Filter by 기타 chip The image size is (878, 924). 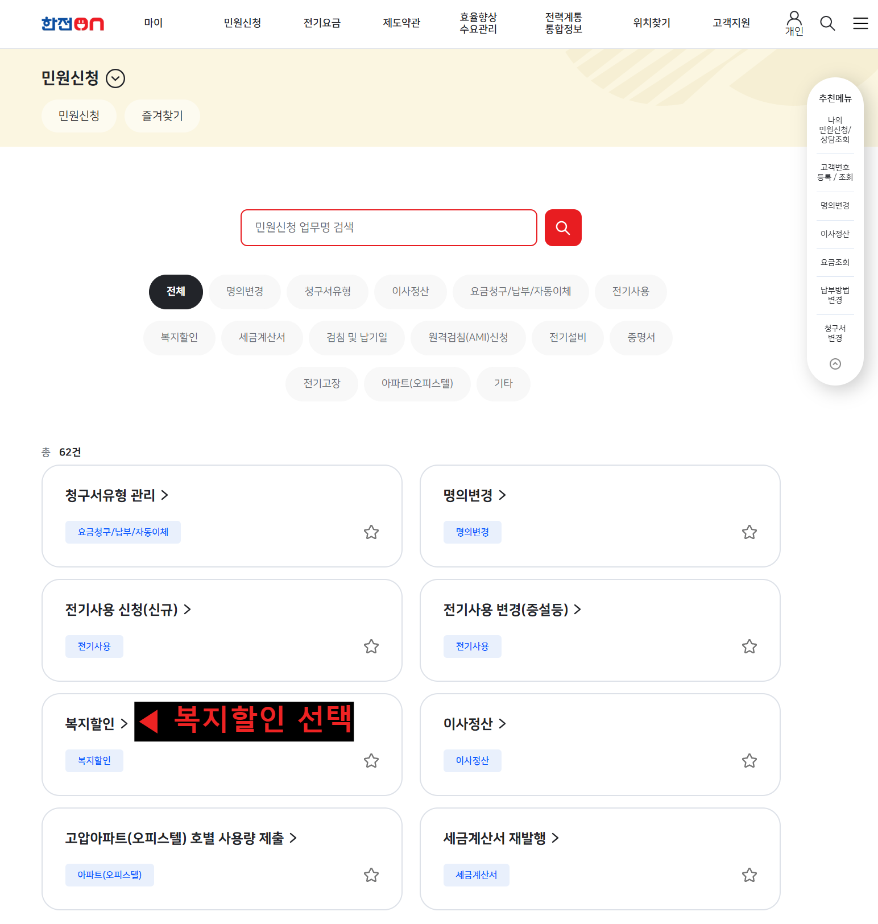[x=503, y=384]
